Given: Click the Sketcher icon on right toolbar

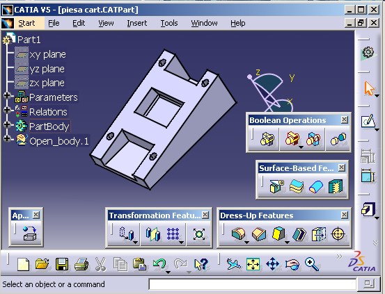Looking at the screenshot, I should point(368,121).
